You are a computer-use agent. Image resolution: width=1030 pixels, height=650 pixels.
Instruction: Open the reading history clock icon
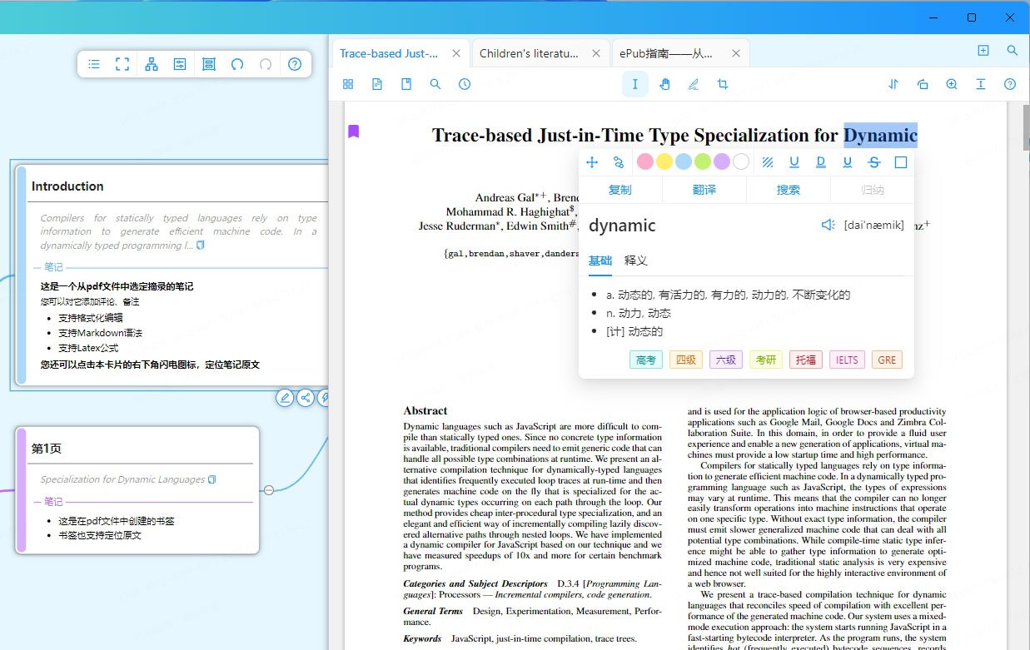[x=465, y=84]
